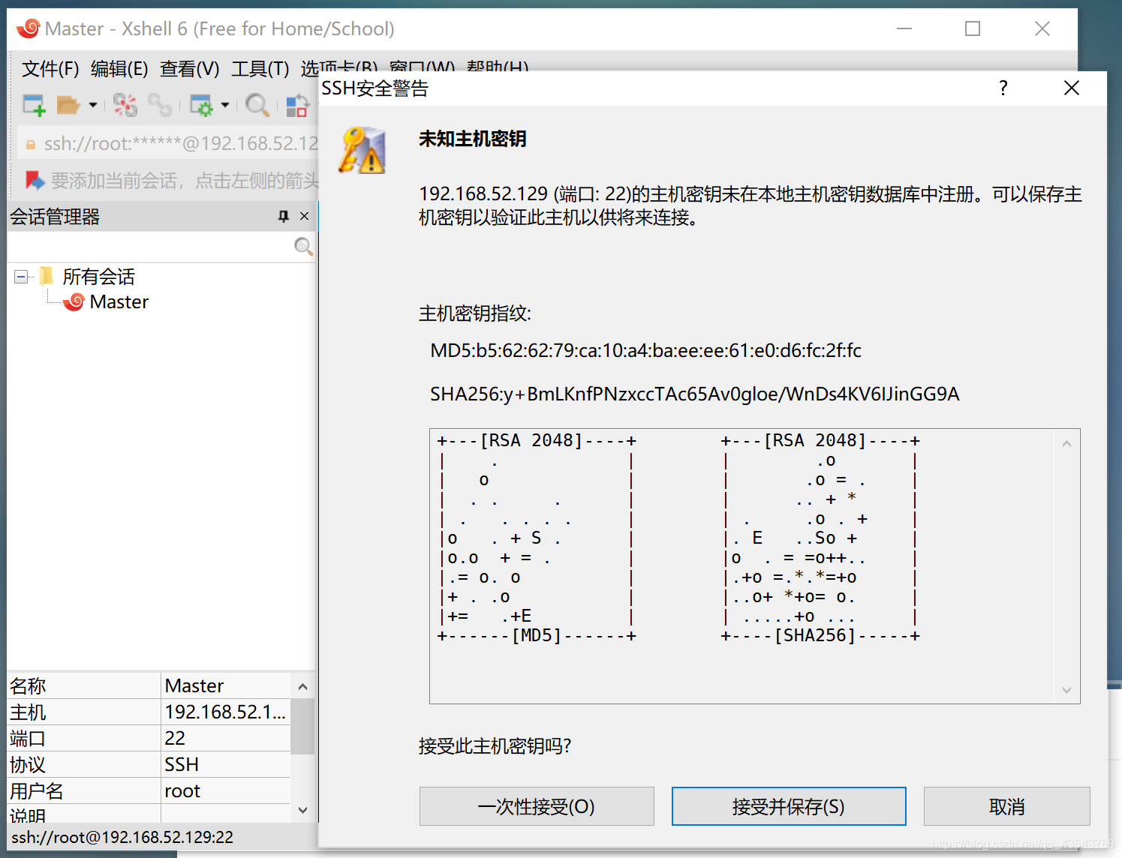Open the 文件(F) menu
1122x858 pixels.
[x=50, y=69]
